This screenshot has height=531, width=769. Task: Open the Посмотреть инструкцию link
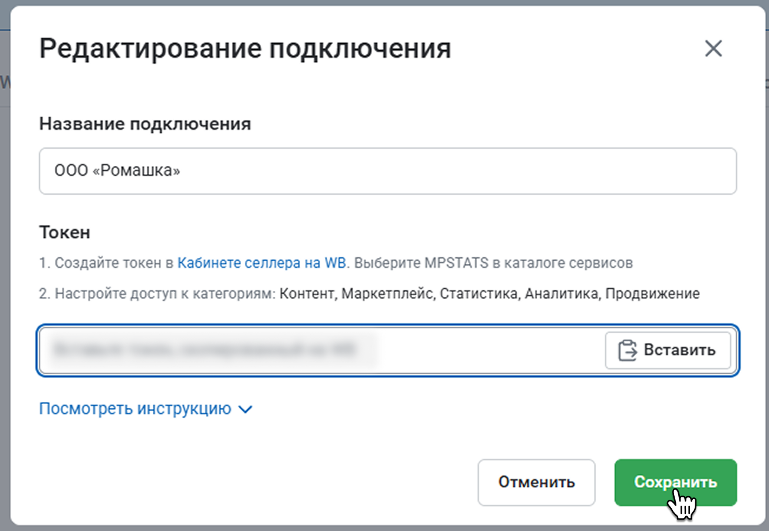point(135,409)
